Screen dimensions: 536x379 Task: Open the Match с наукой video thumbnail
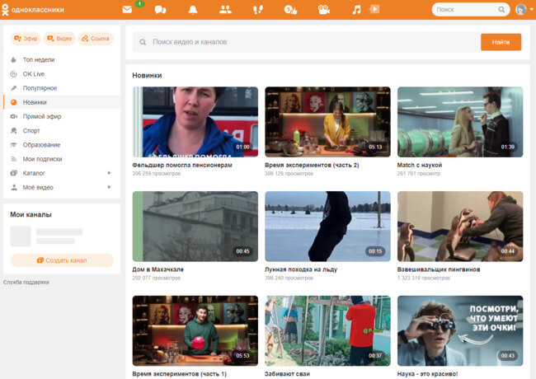pos(460,122)
